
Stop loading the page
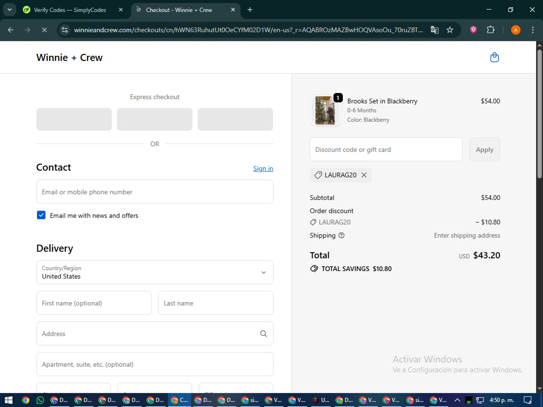(x=44, y=30)
